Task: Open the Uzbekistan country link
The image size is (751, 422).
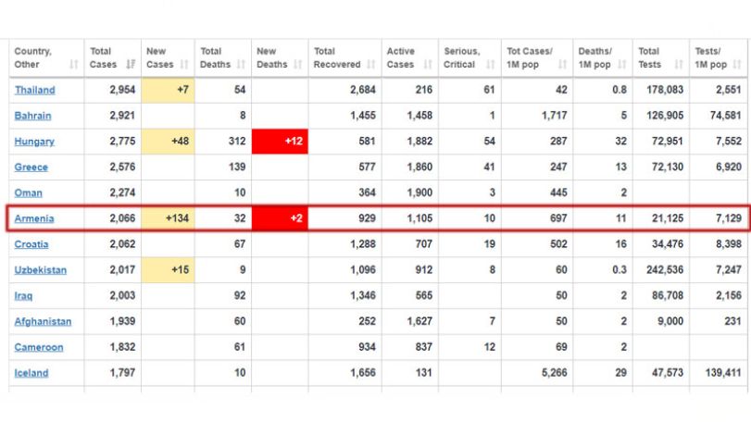Action: pyautogui.click(x=40, y=270)
